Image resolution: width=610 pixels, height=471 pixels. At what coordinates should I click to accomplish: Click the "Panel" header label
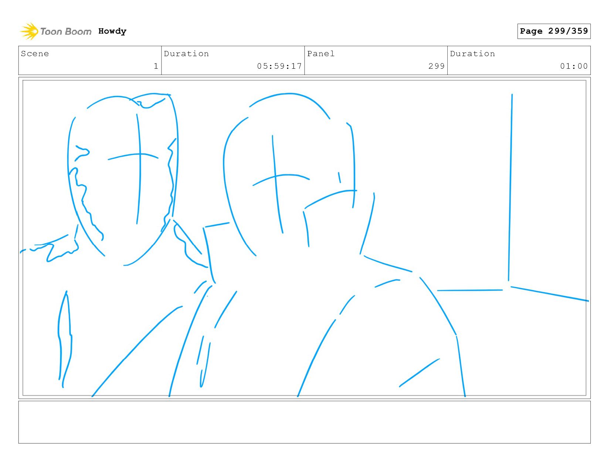[321, 54]
